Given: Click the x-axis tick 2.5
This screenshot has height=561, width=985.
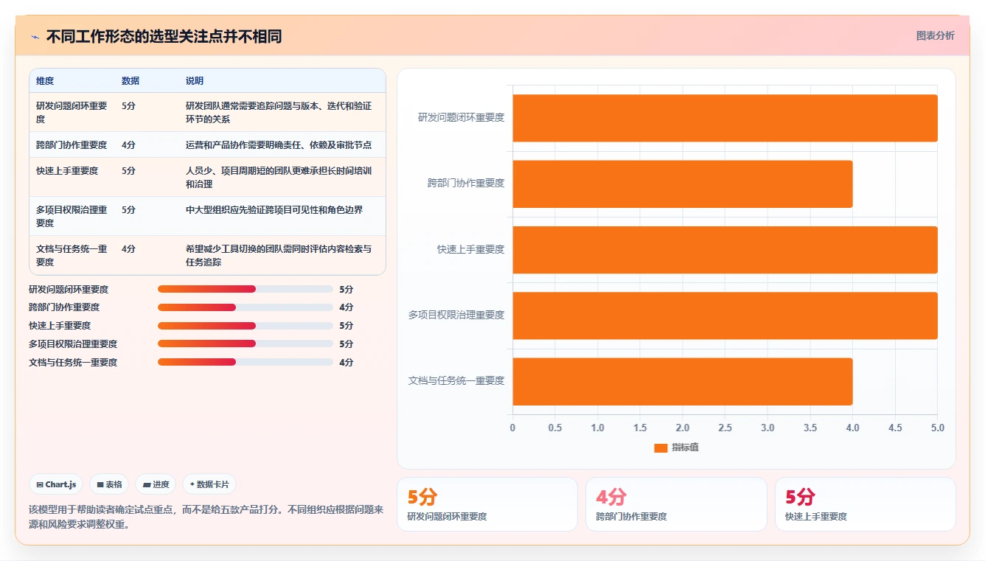Looking at the screenshot, I should [x=725, y=428].
